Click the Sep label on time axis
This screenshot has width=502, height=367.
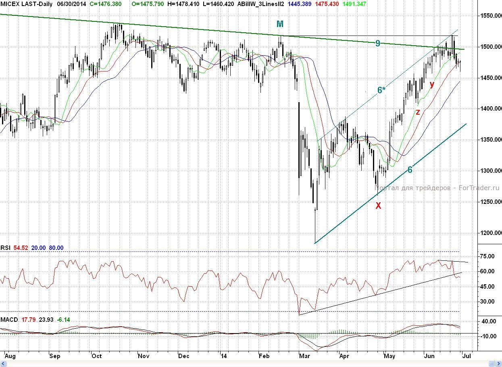(x=54, y=357)
